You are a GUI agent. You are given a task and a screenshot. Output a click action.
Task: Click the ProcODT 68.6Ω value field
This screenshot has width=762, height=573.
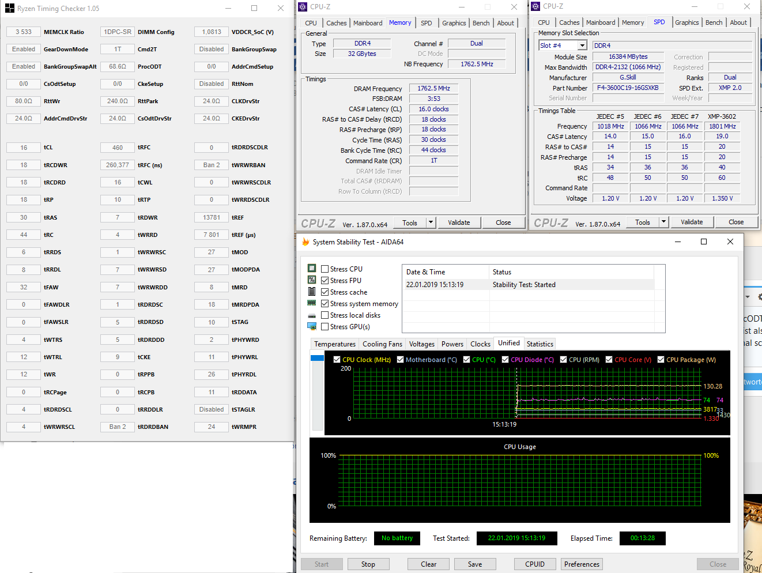click(x=118, y=66)
